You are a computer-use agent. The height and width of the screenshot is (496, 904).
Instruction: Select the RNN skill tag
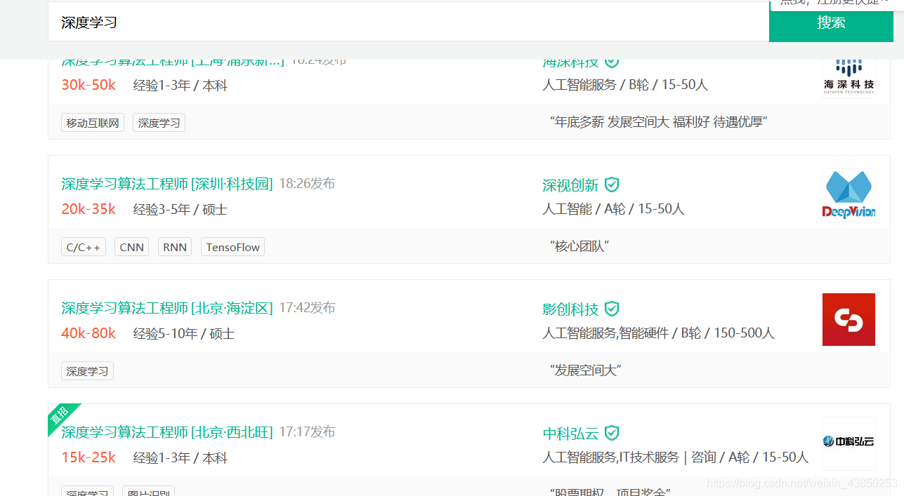pyautogui.click(x=175, y=247)
